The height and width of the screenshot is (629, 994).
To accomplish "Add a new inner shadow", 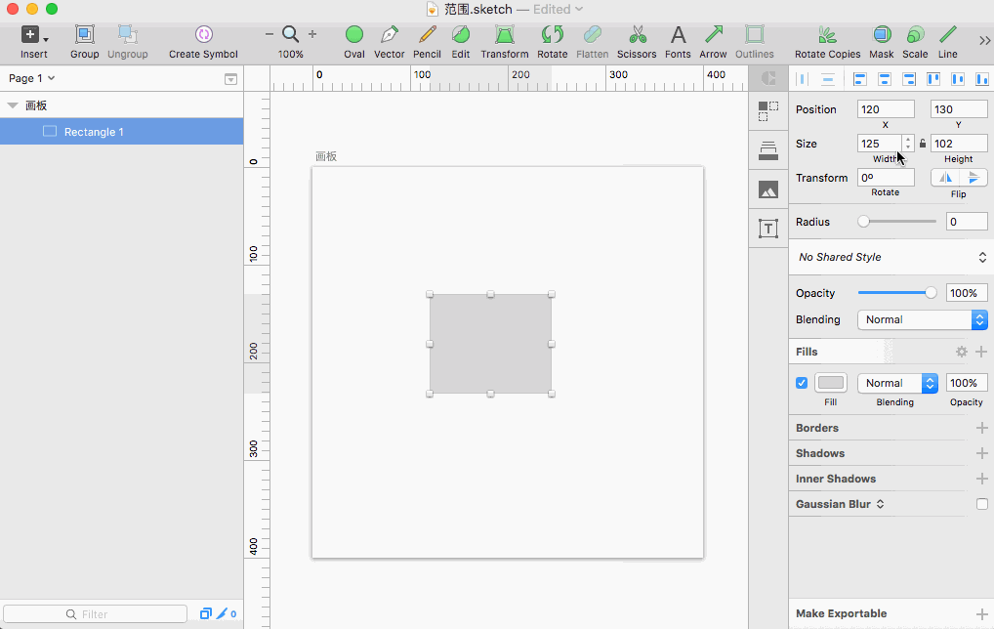I will pyautogui.click(x=981, y=479).
